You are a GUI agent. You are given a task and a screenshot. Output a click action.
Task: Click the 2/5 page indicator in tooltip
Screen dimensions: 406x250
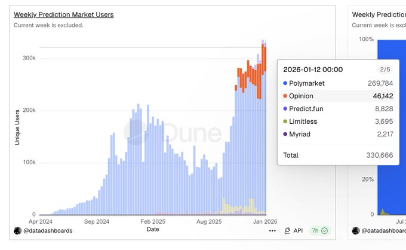(385, 70)
